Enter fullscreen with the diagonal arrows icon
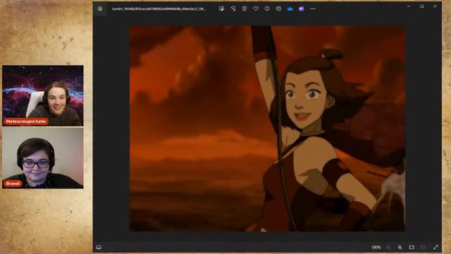This screenshot has height=254, width=451. (x=435, y=247)
